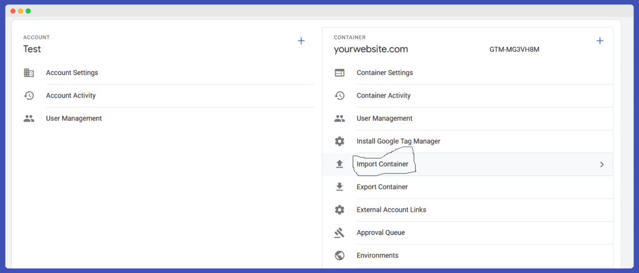Screen dimensions: 639x273
Task: Click the yourwebsite.com container name
Action: coord(371,49)
